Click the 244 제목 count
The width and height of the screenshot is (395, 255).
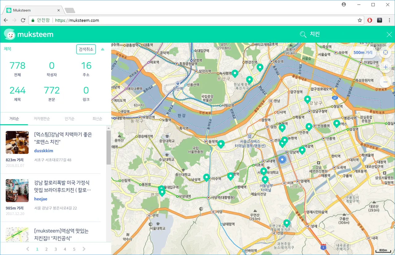pos(17,94)
